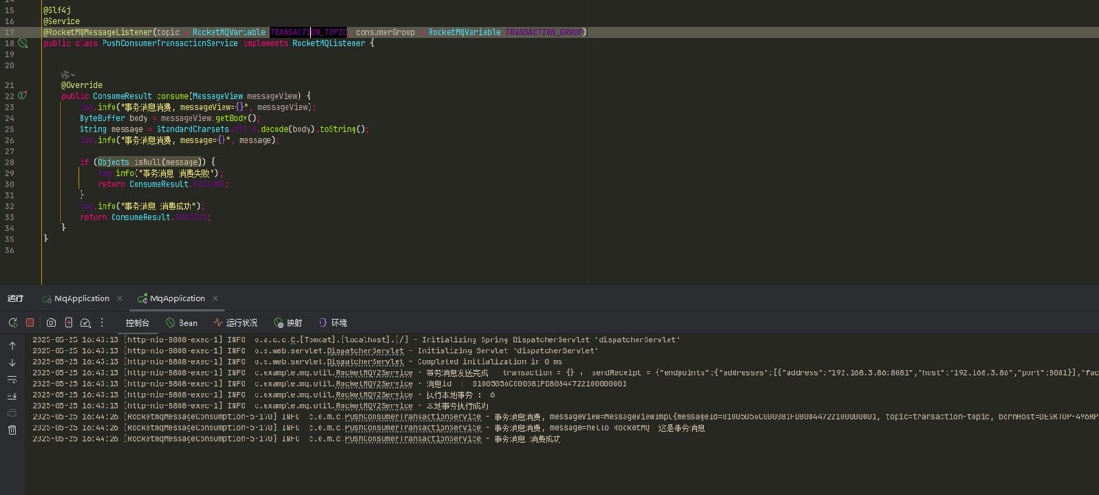Close the first MqApplication run tab

[x=120, y=298]
